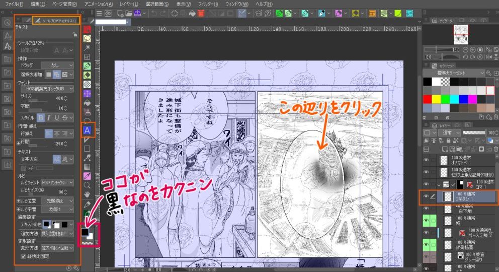The width and height of the screenshot is (499, 272).
Task: Select the Auto select magic wand tool
Action: 87,48
